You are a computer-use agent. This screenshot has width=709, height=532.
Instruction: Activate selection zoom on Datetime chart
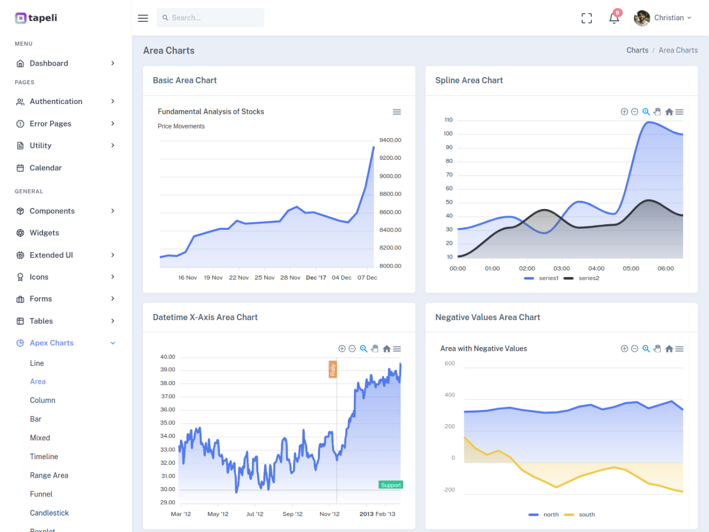[363, 349]
